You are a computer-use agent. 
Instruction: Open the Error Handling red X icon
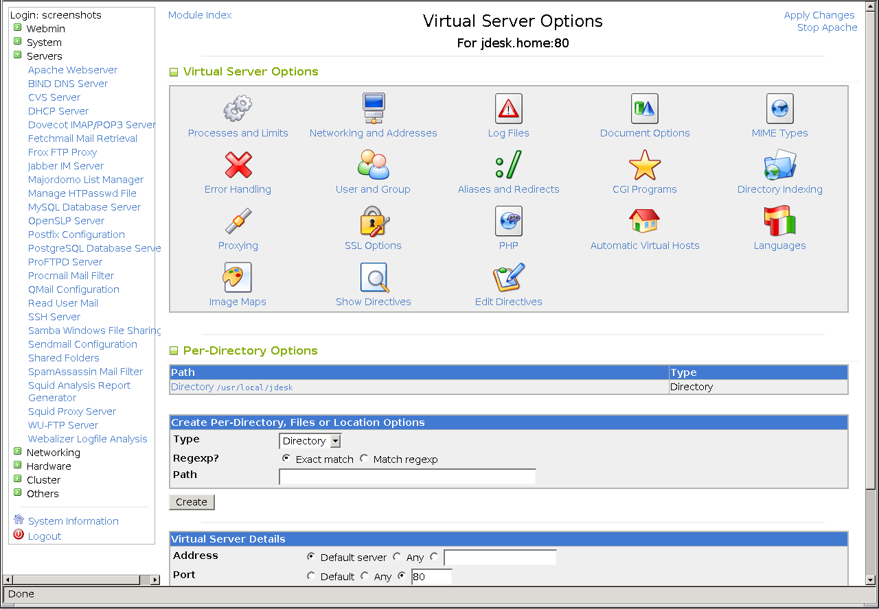(238, 165)
